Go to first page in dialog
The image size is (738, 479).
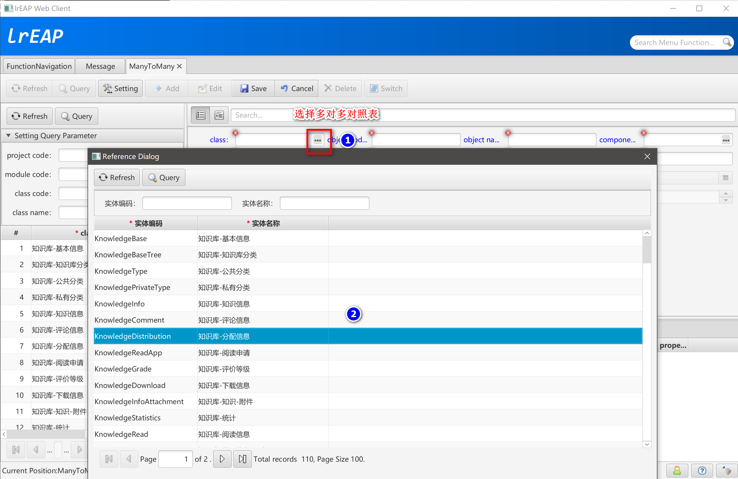(109, 459)
